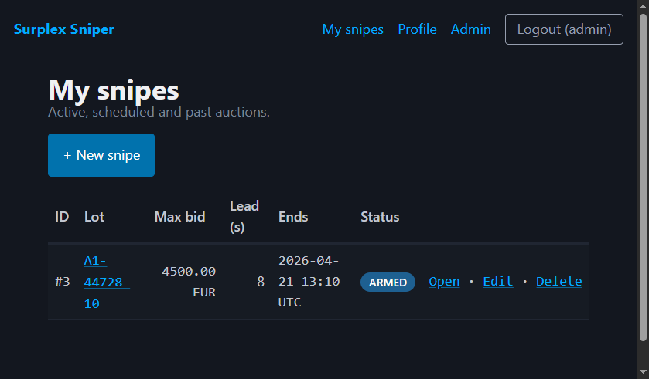This screenshot has width=649, height=379.
Task: Click the ARMED status badge
Action: pyautogui.click(x=388, y=283)
